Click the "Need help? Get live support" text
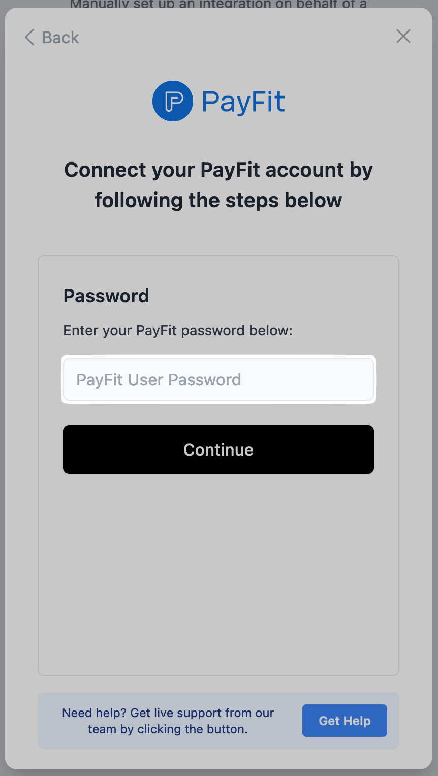The height and width of the screenshot is (776, 438). click(168, 713)
